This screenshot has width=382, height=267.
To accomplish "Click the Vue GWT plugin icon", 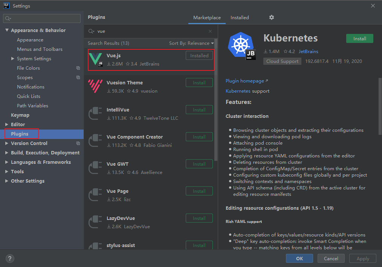I will (x=96, y=168).
